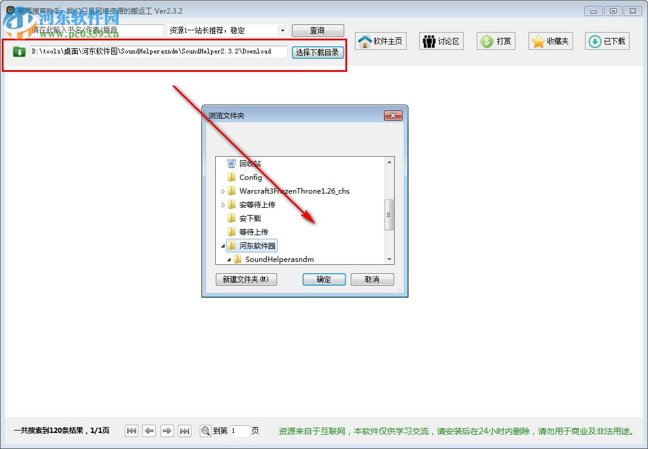Click the 等待上传 folder icon
Screen dimensions: 648x449
click(231, 232)
